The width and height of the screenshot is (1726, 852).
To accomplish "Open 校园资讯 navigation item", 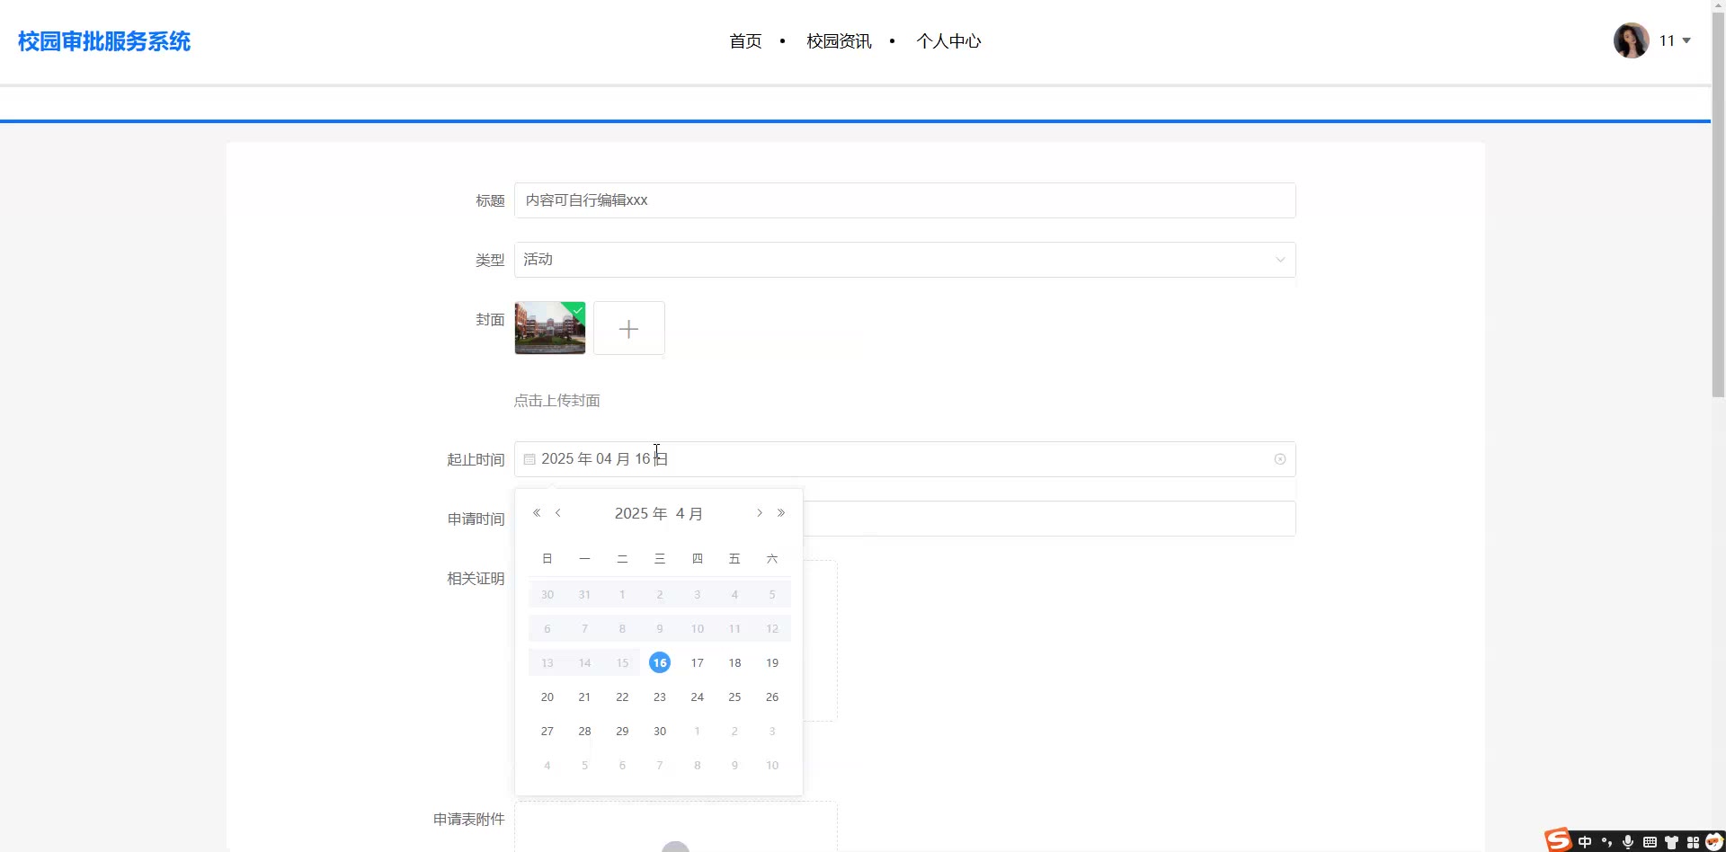I will (x=839, y=41).
